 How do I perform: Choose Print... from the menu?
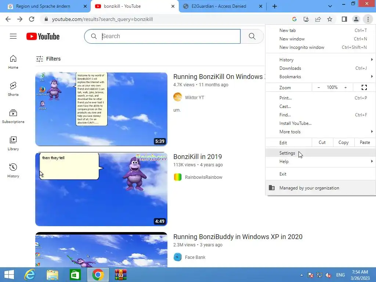(x=321, y=98)
